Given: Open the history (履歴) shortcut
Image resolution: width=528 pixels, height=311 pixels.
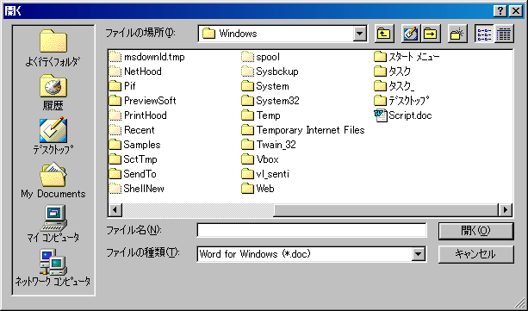Looking at the screenshot, I should point(53,93).
